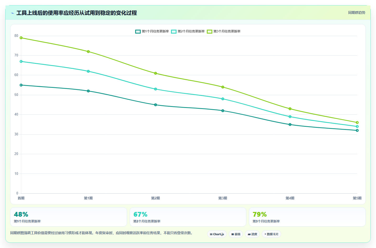This screenshot has width=376, height=248.
Task: Click the month-1 data point at 第1期
Action: pos(88,91)
